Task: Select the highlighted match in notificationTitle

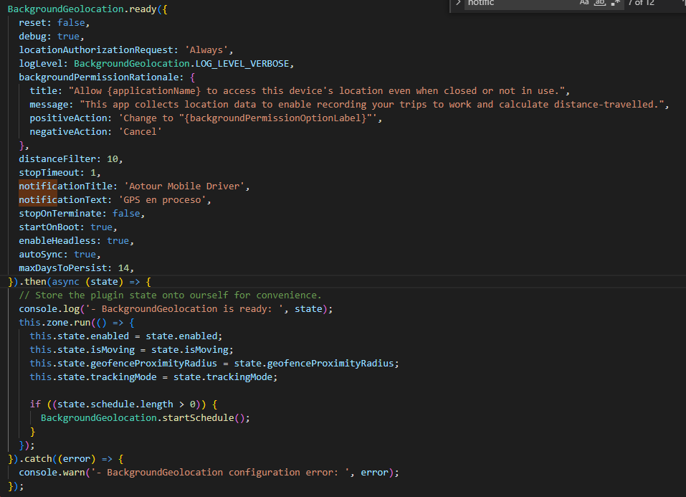Action: (x=39, y=186)
